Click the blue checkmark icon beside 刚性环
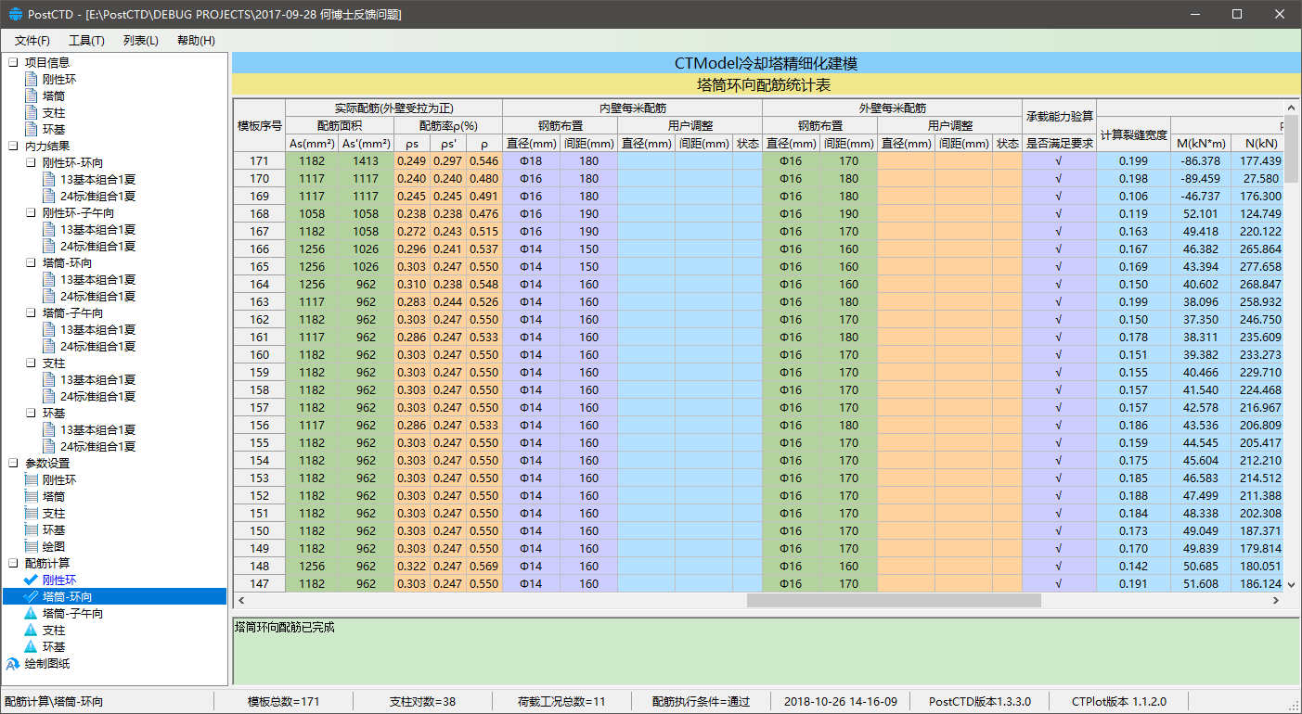1302x714 pixels. (x=32, y=580)
